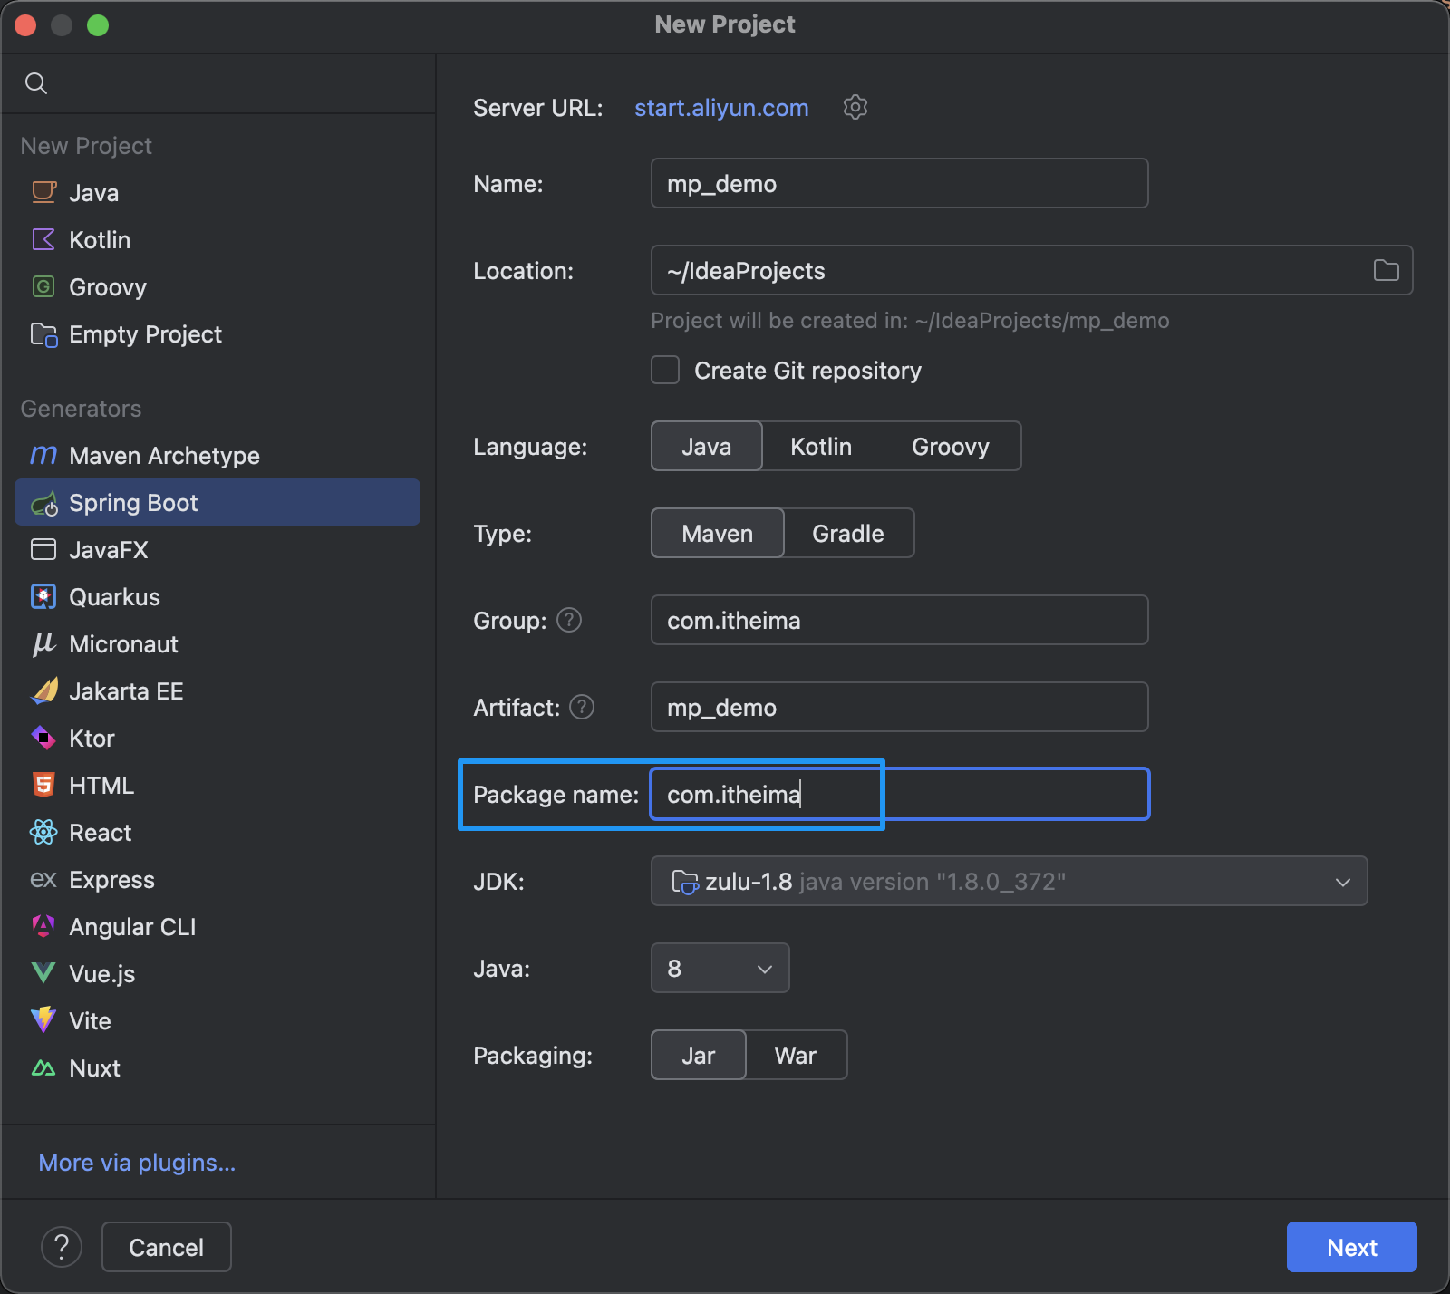Set language to Java

(x=707, y=446)
